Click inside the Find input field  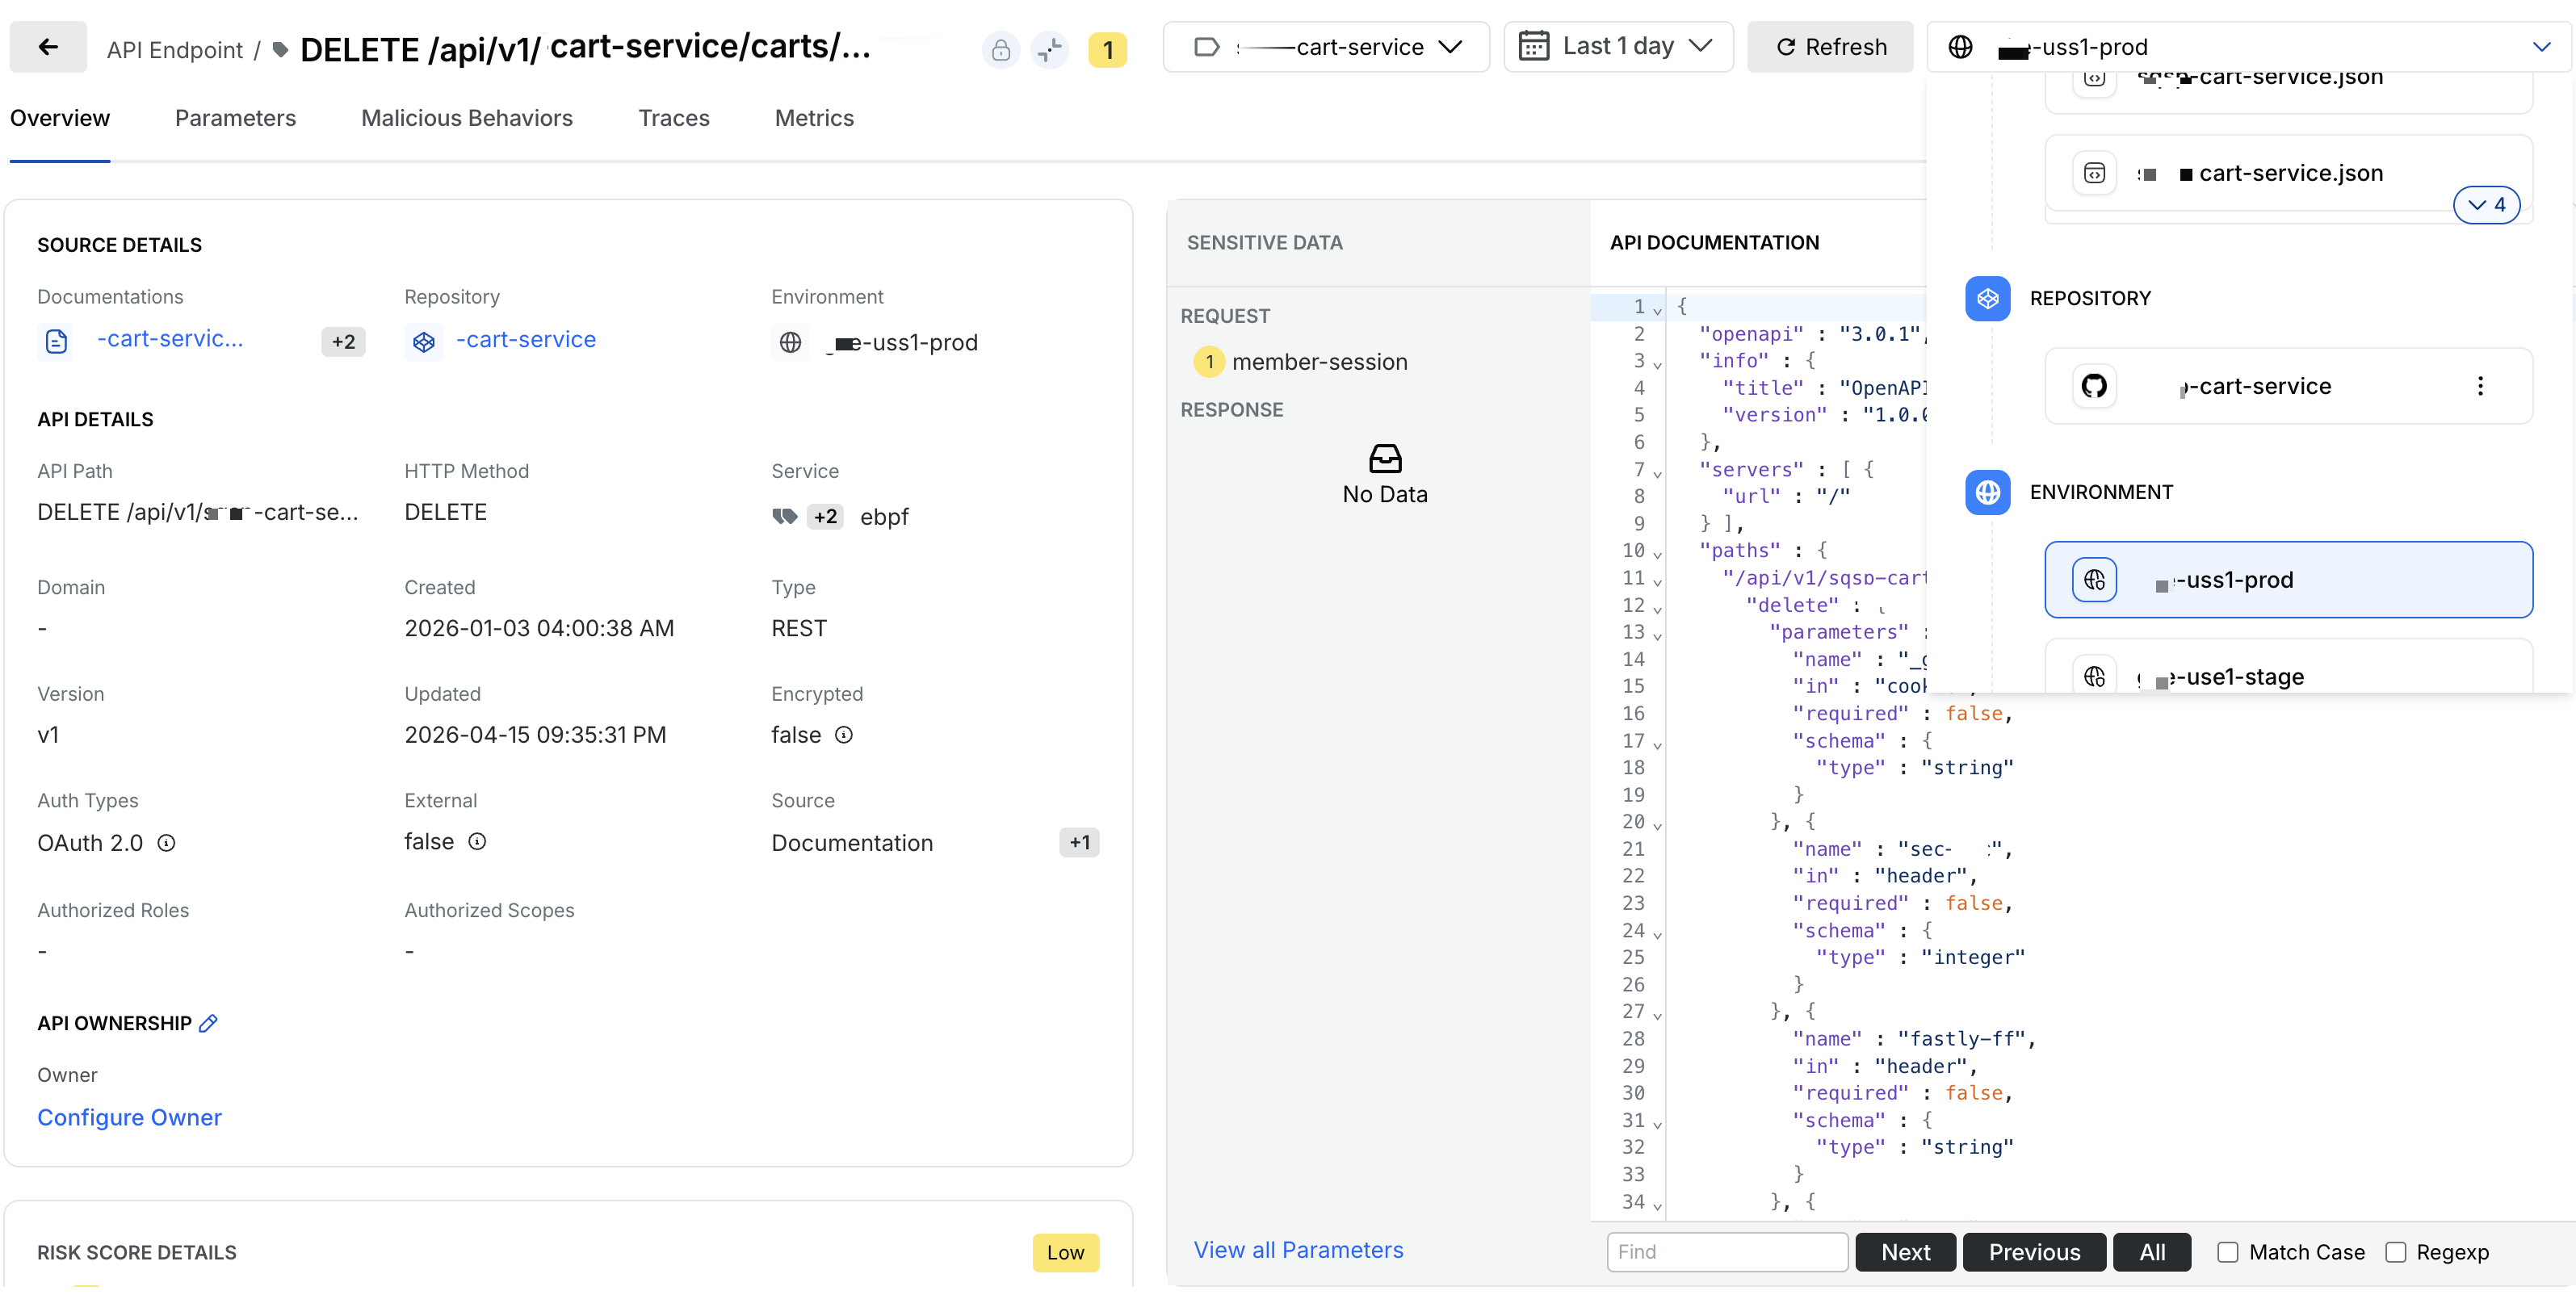[x=1727, y=1252]
